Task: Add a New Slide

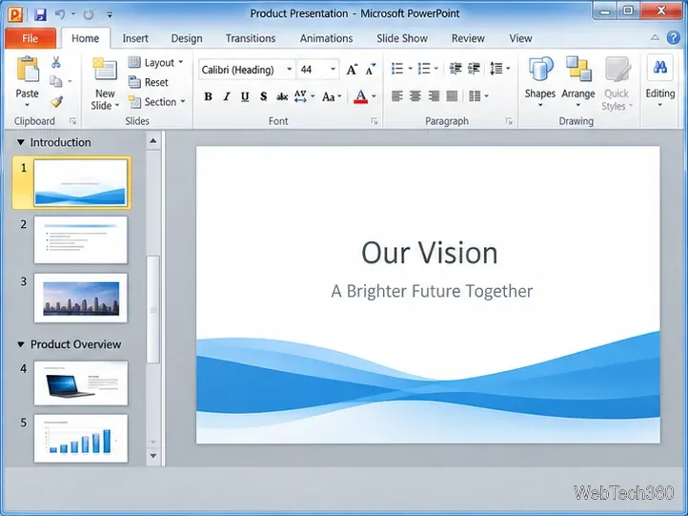Action: coord(105,83)
